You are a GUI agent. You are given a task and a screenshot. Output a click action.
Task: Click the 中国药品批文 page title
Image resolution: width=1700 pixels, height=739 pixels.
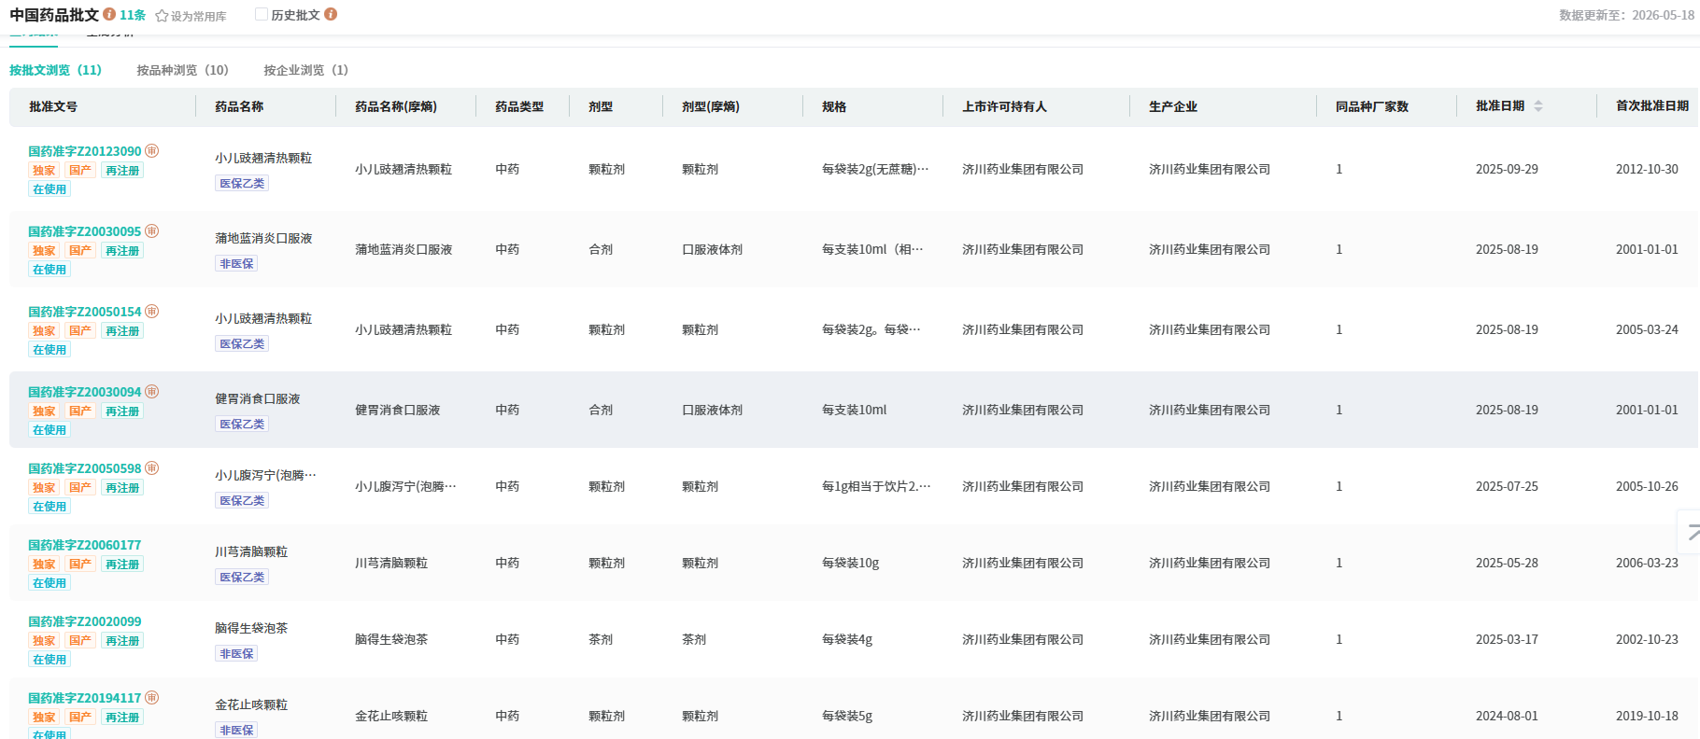pyautogui.click(x=54, y=15)
